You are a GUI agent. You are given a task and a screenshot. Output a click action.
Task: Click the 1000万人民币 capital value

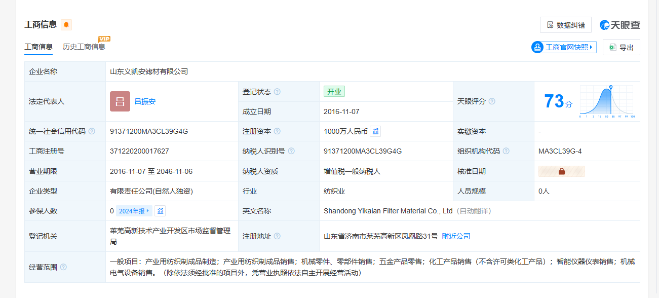pyautogui.click(x=345, y=131)
